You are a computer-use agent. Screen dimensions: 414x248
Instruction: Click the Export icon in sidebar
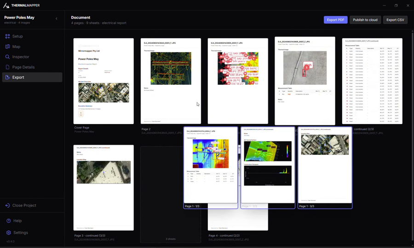pos(7,77)
